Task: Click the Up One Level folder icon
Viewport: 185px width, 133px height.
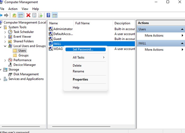Action: point(14,15)
